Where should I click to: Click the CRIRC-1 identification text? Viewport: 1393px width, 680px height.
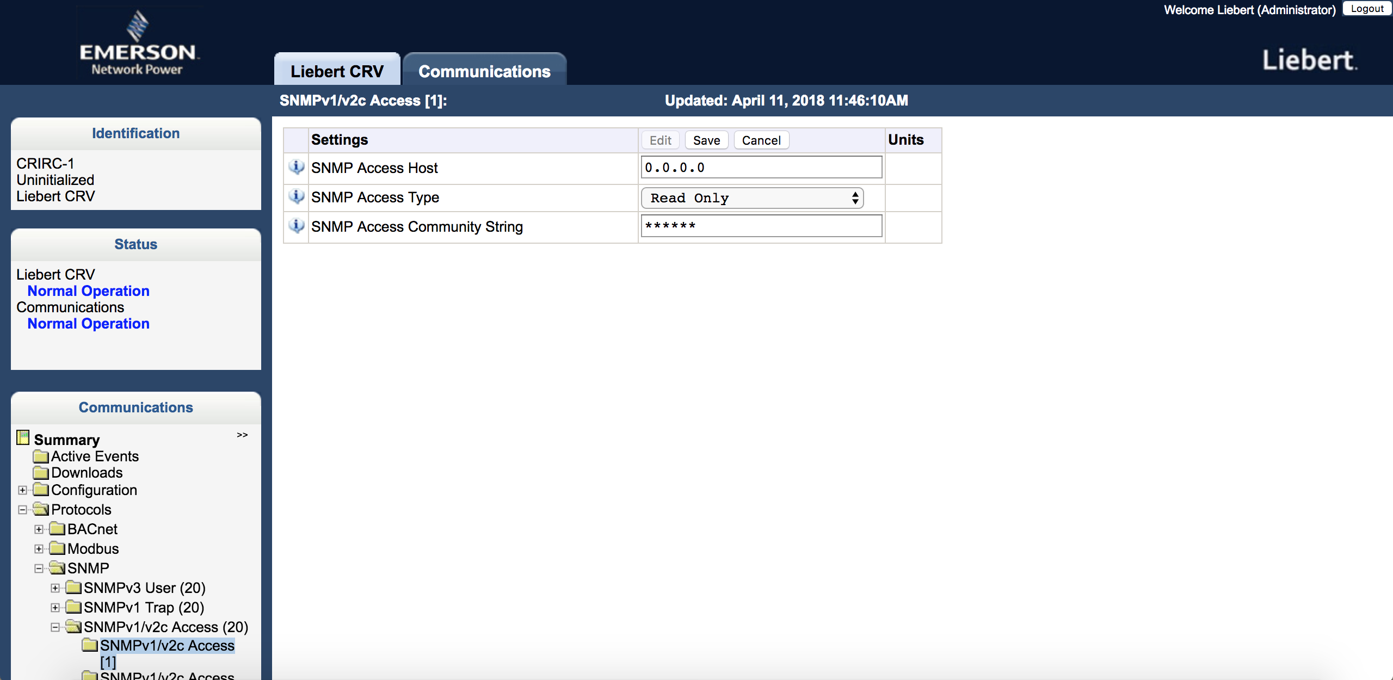pyautogui.click(x=45, y=164)
